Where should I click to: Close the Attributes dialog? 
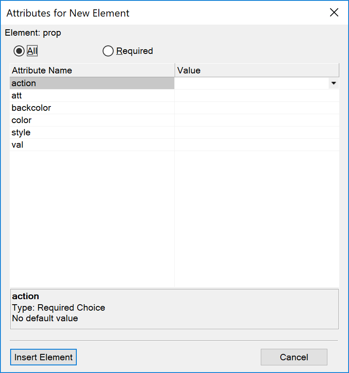(334, 12)
